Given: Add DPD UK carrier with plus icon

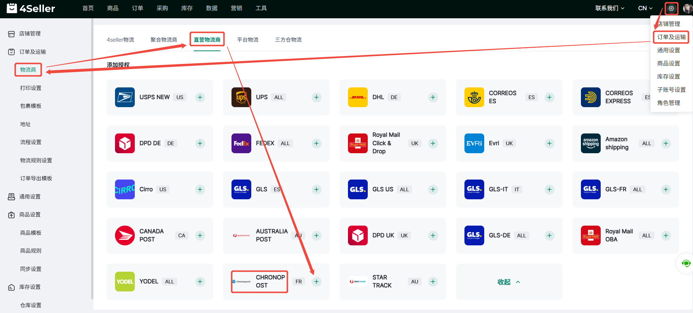Looking at the screenshot, I should click(x=433, y=235).
